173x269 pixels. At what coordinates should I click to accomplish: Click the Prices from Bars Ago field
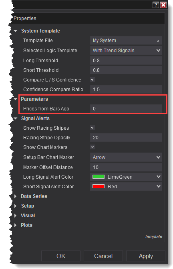point(126,108)
